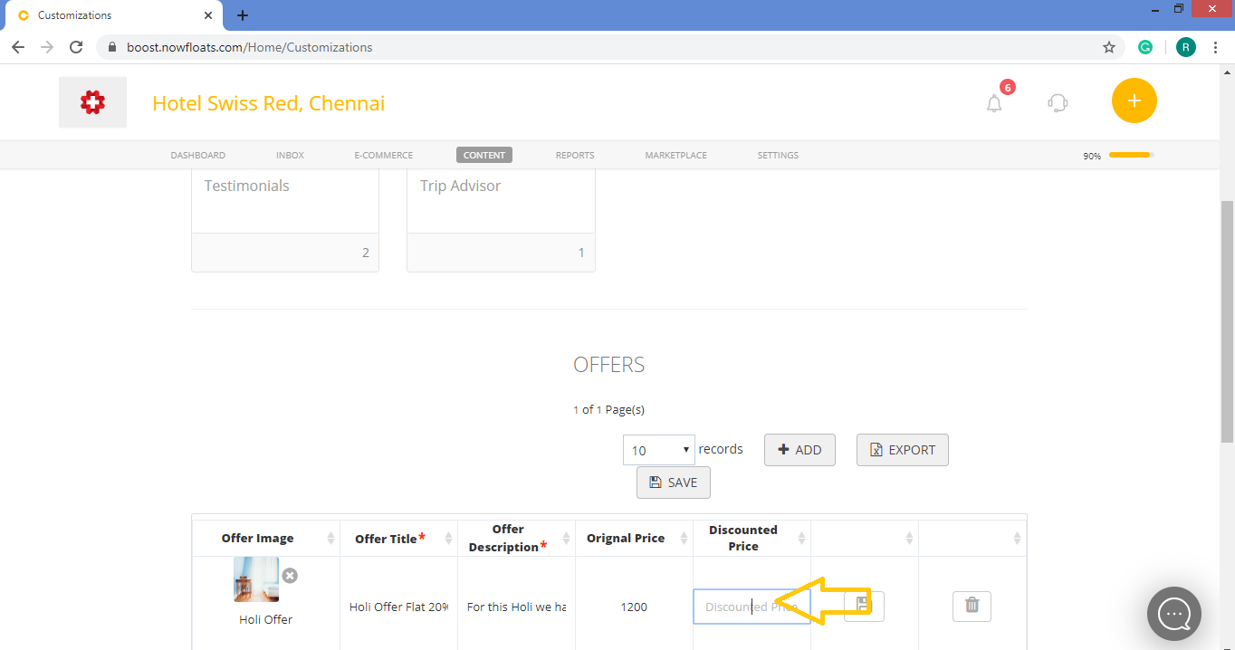The width and height of the screenshot is (1235, 650).
Task: Open the Grammarly extension icon
Action: click(x=1145, y=47)
